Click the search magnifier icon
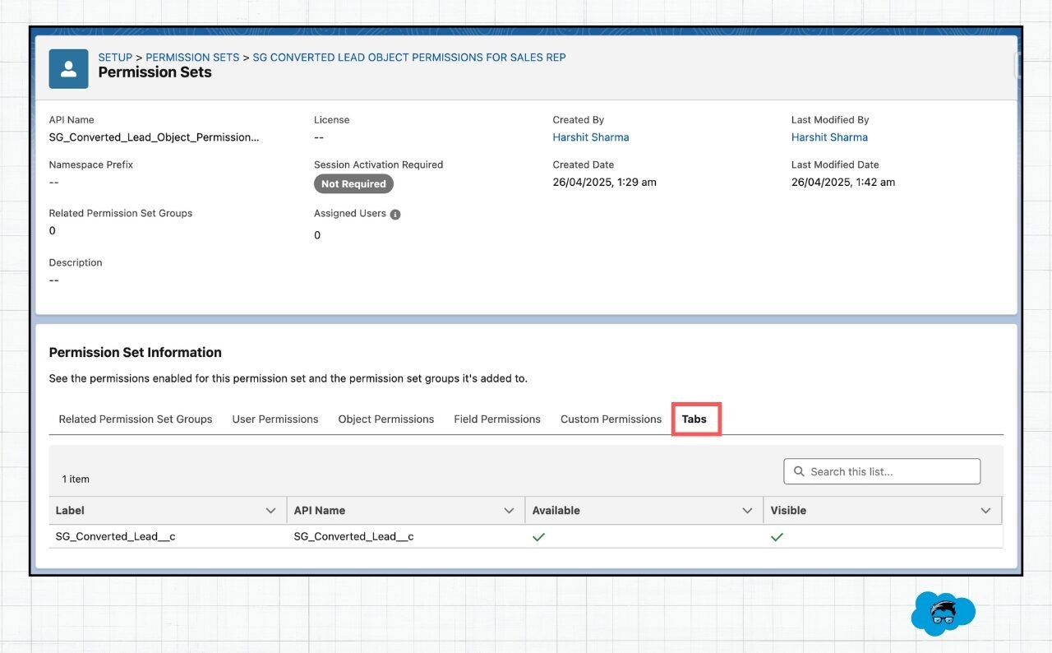The image size is (1052, 653). point(799,471)
